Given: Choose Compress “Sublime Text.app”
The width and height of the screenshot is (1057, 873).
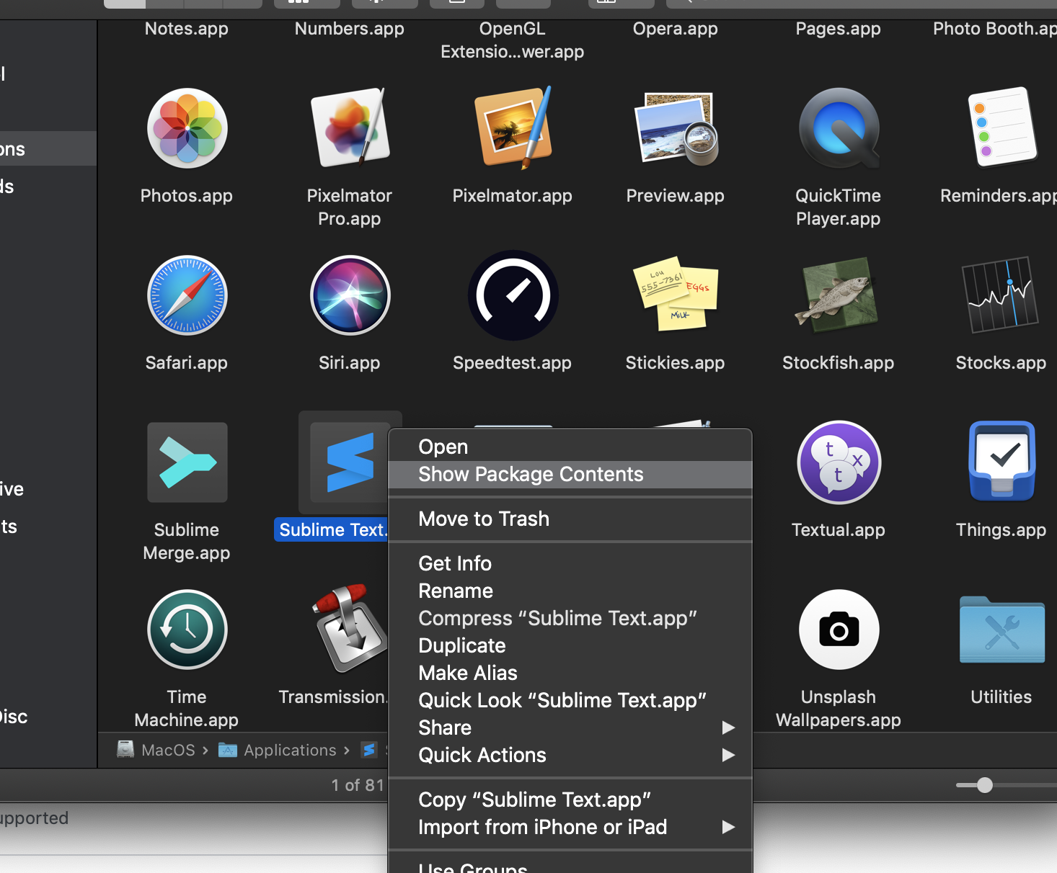Looking at the screenshot, I should pyautogui.click(x=570, y=619).
